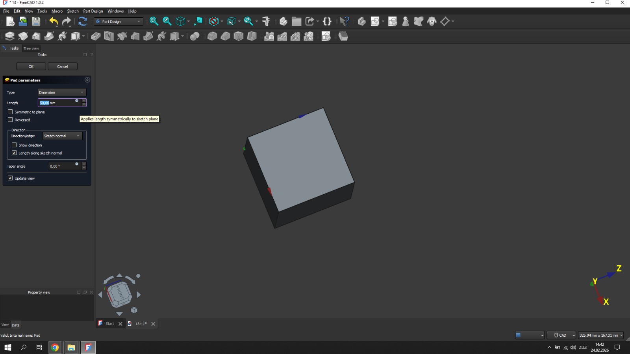Create a new sketch with toolbar icon
630x354 pixels.
point(375,21)
